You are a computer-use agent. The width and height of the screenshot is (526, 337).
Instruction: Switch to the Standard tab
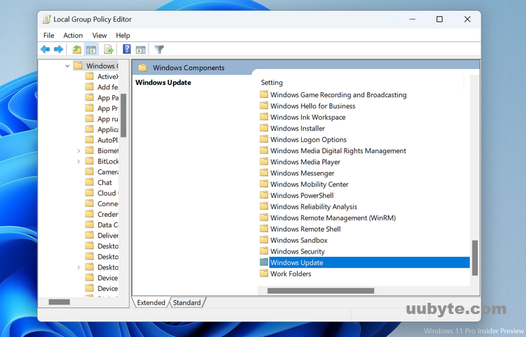click(187, 302)
